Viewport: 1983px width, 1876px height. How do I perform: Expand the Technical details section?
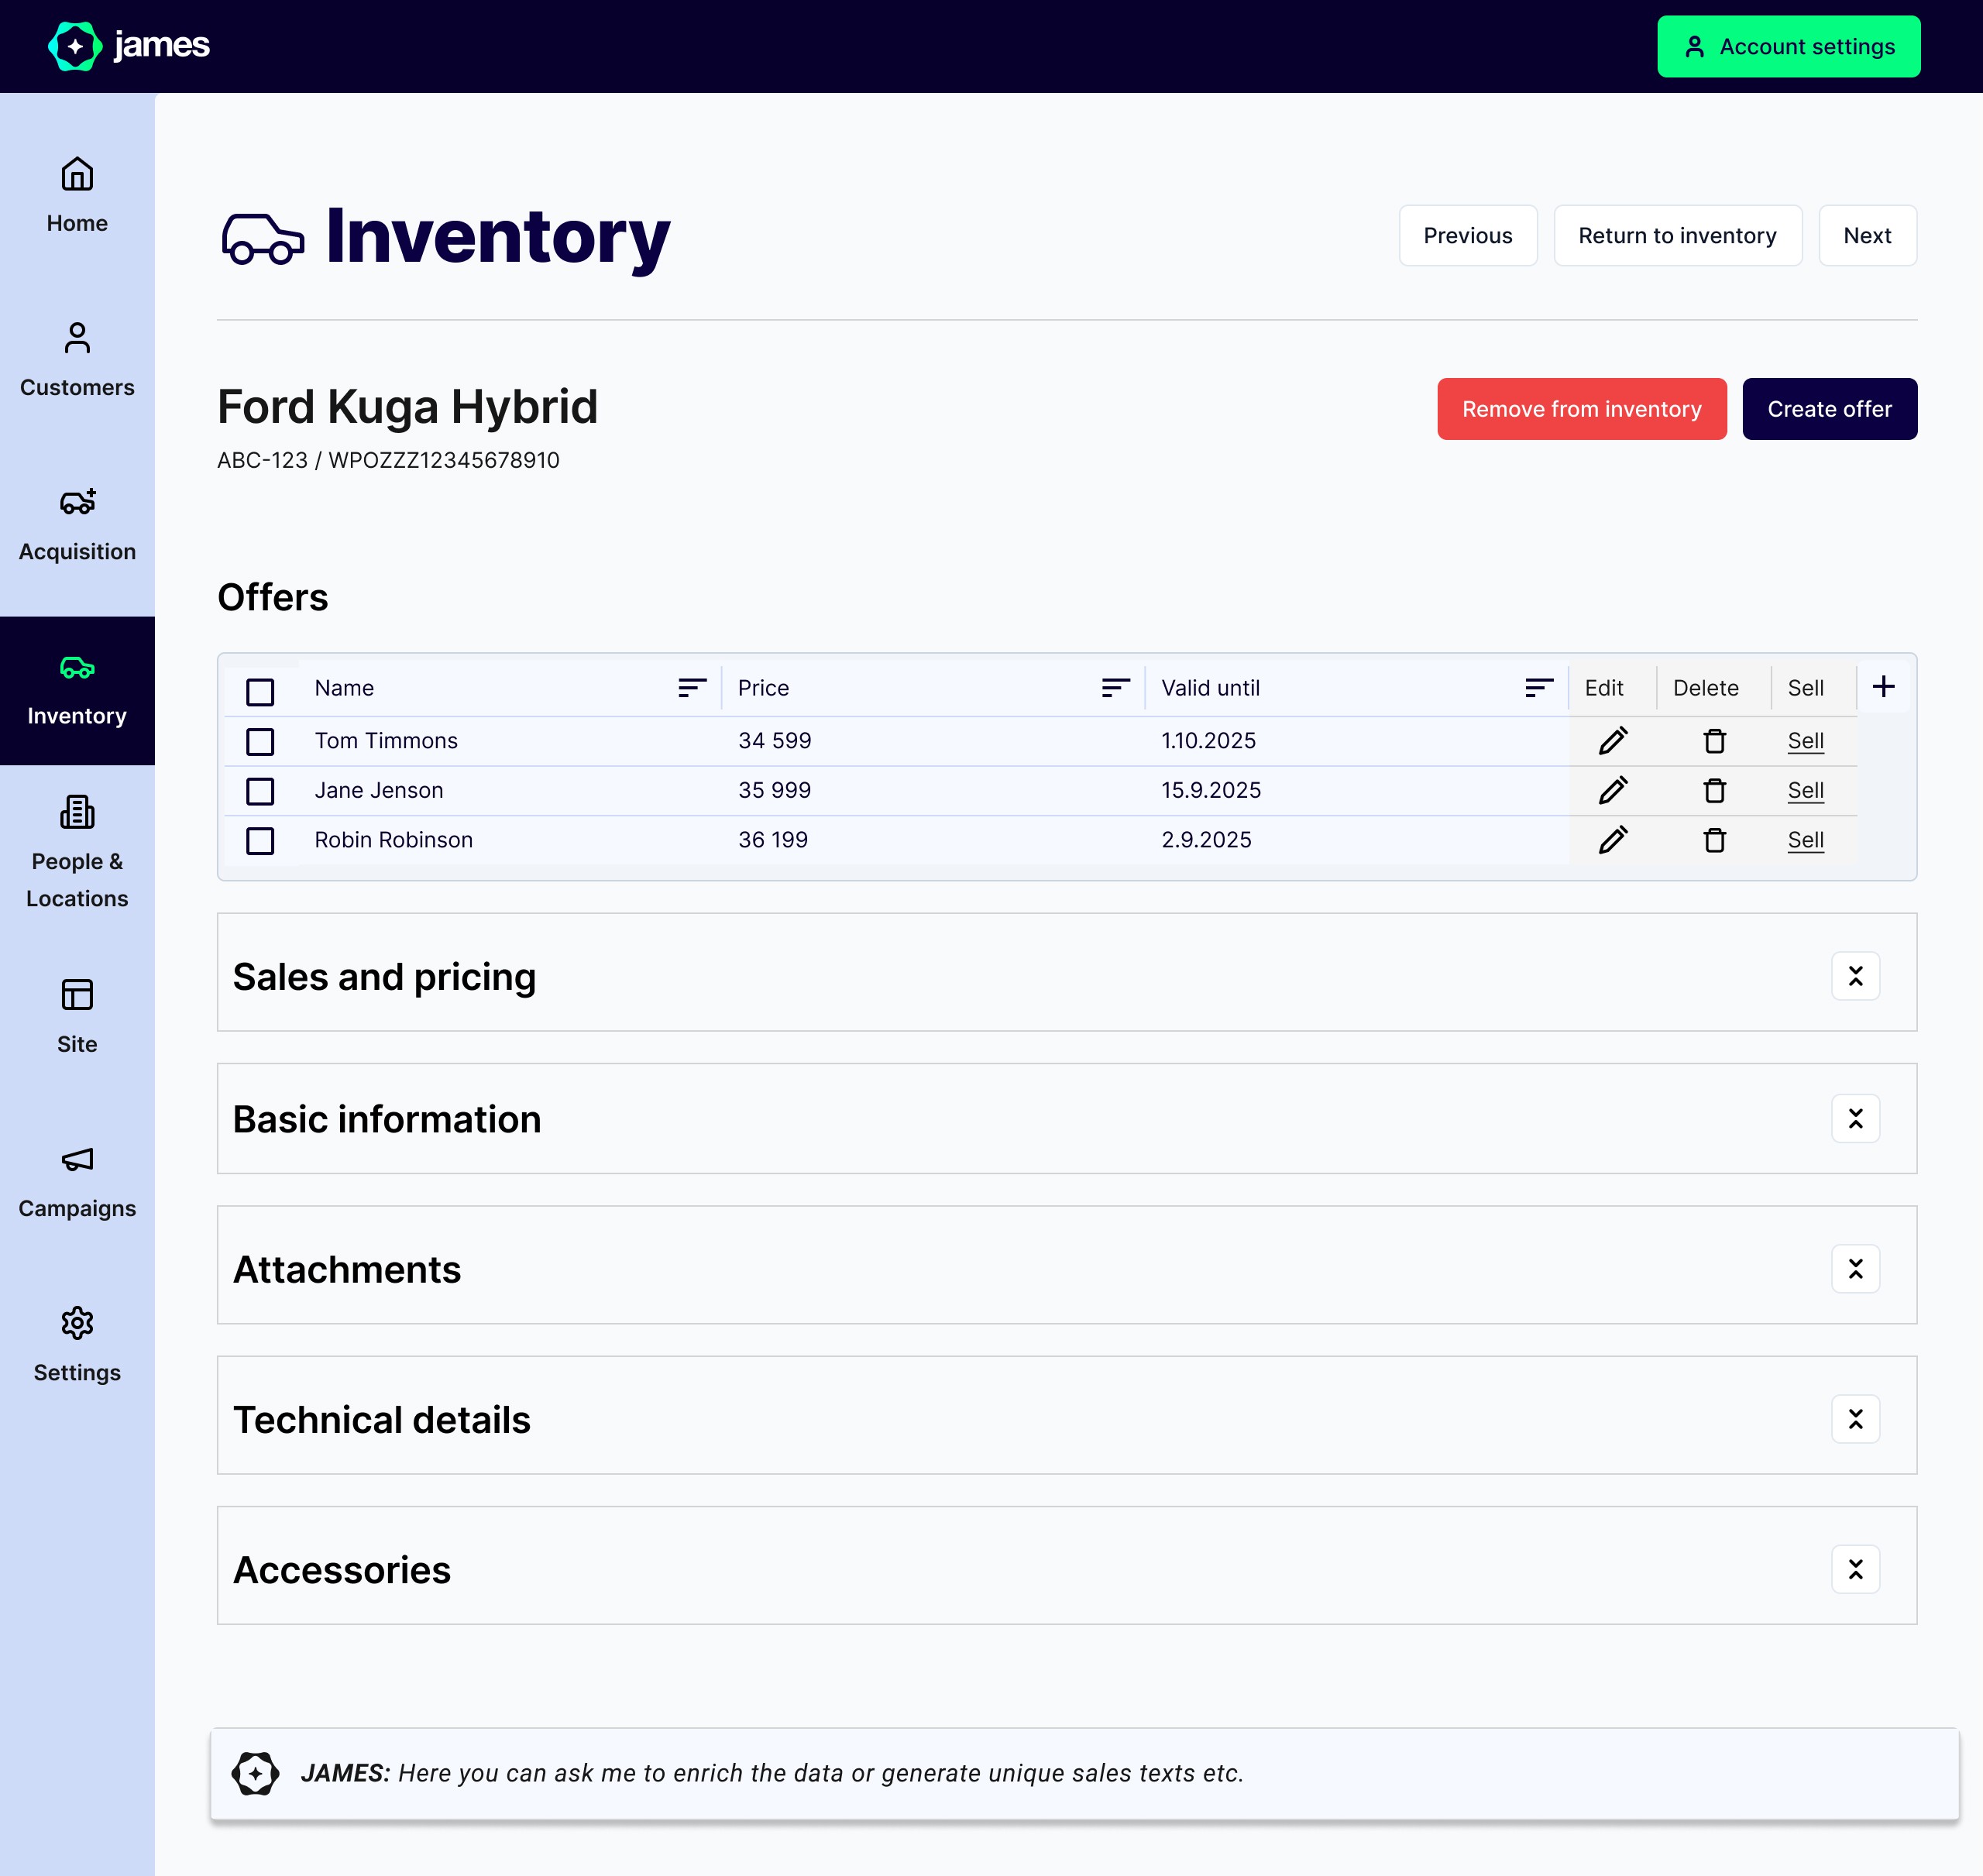(x=1855, y=1419)
